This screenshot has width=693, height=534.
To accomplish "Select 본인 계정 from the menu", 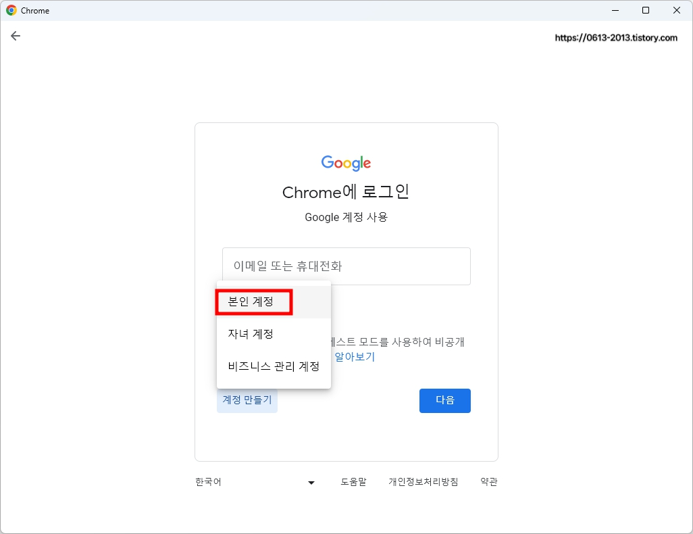I will pos(274,301).
